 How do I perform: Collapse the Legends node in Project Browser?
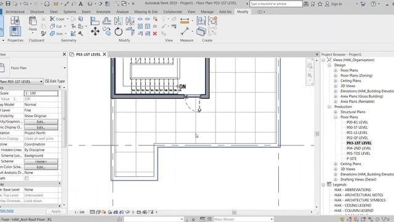(x=323, y=185)
